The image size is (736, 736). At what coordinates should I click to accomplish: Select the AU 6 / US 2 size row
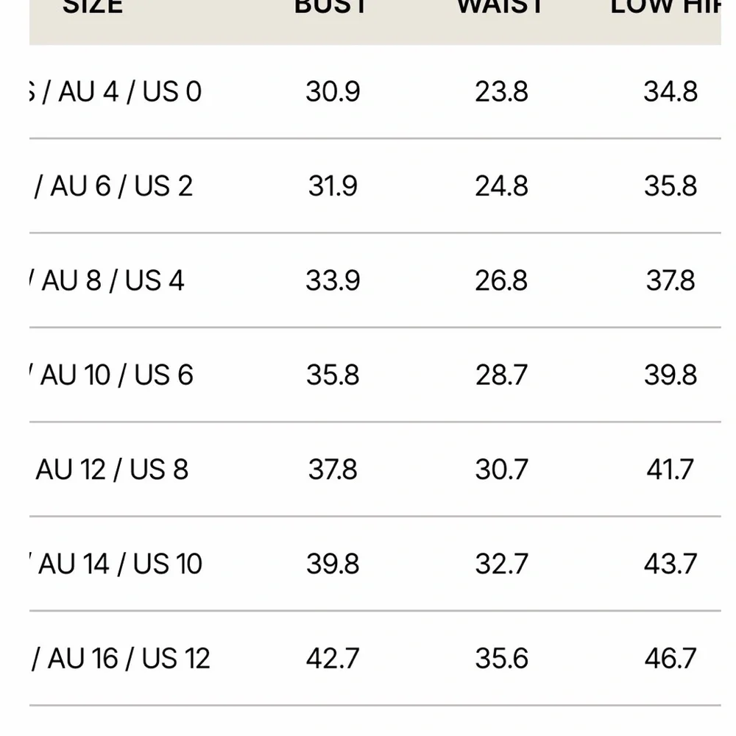[375, 186]
